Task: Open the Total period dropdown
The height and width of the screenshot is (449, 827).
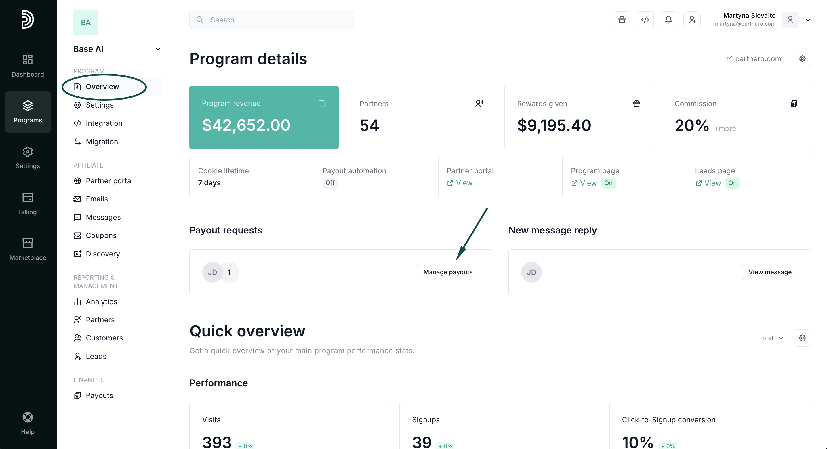Action: [x=771, y=338]
